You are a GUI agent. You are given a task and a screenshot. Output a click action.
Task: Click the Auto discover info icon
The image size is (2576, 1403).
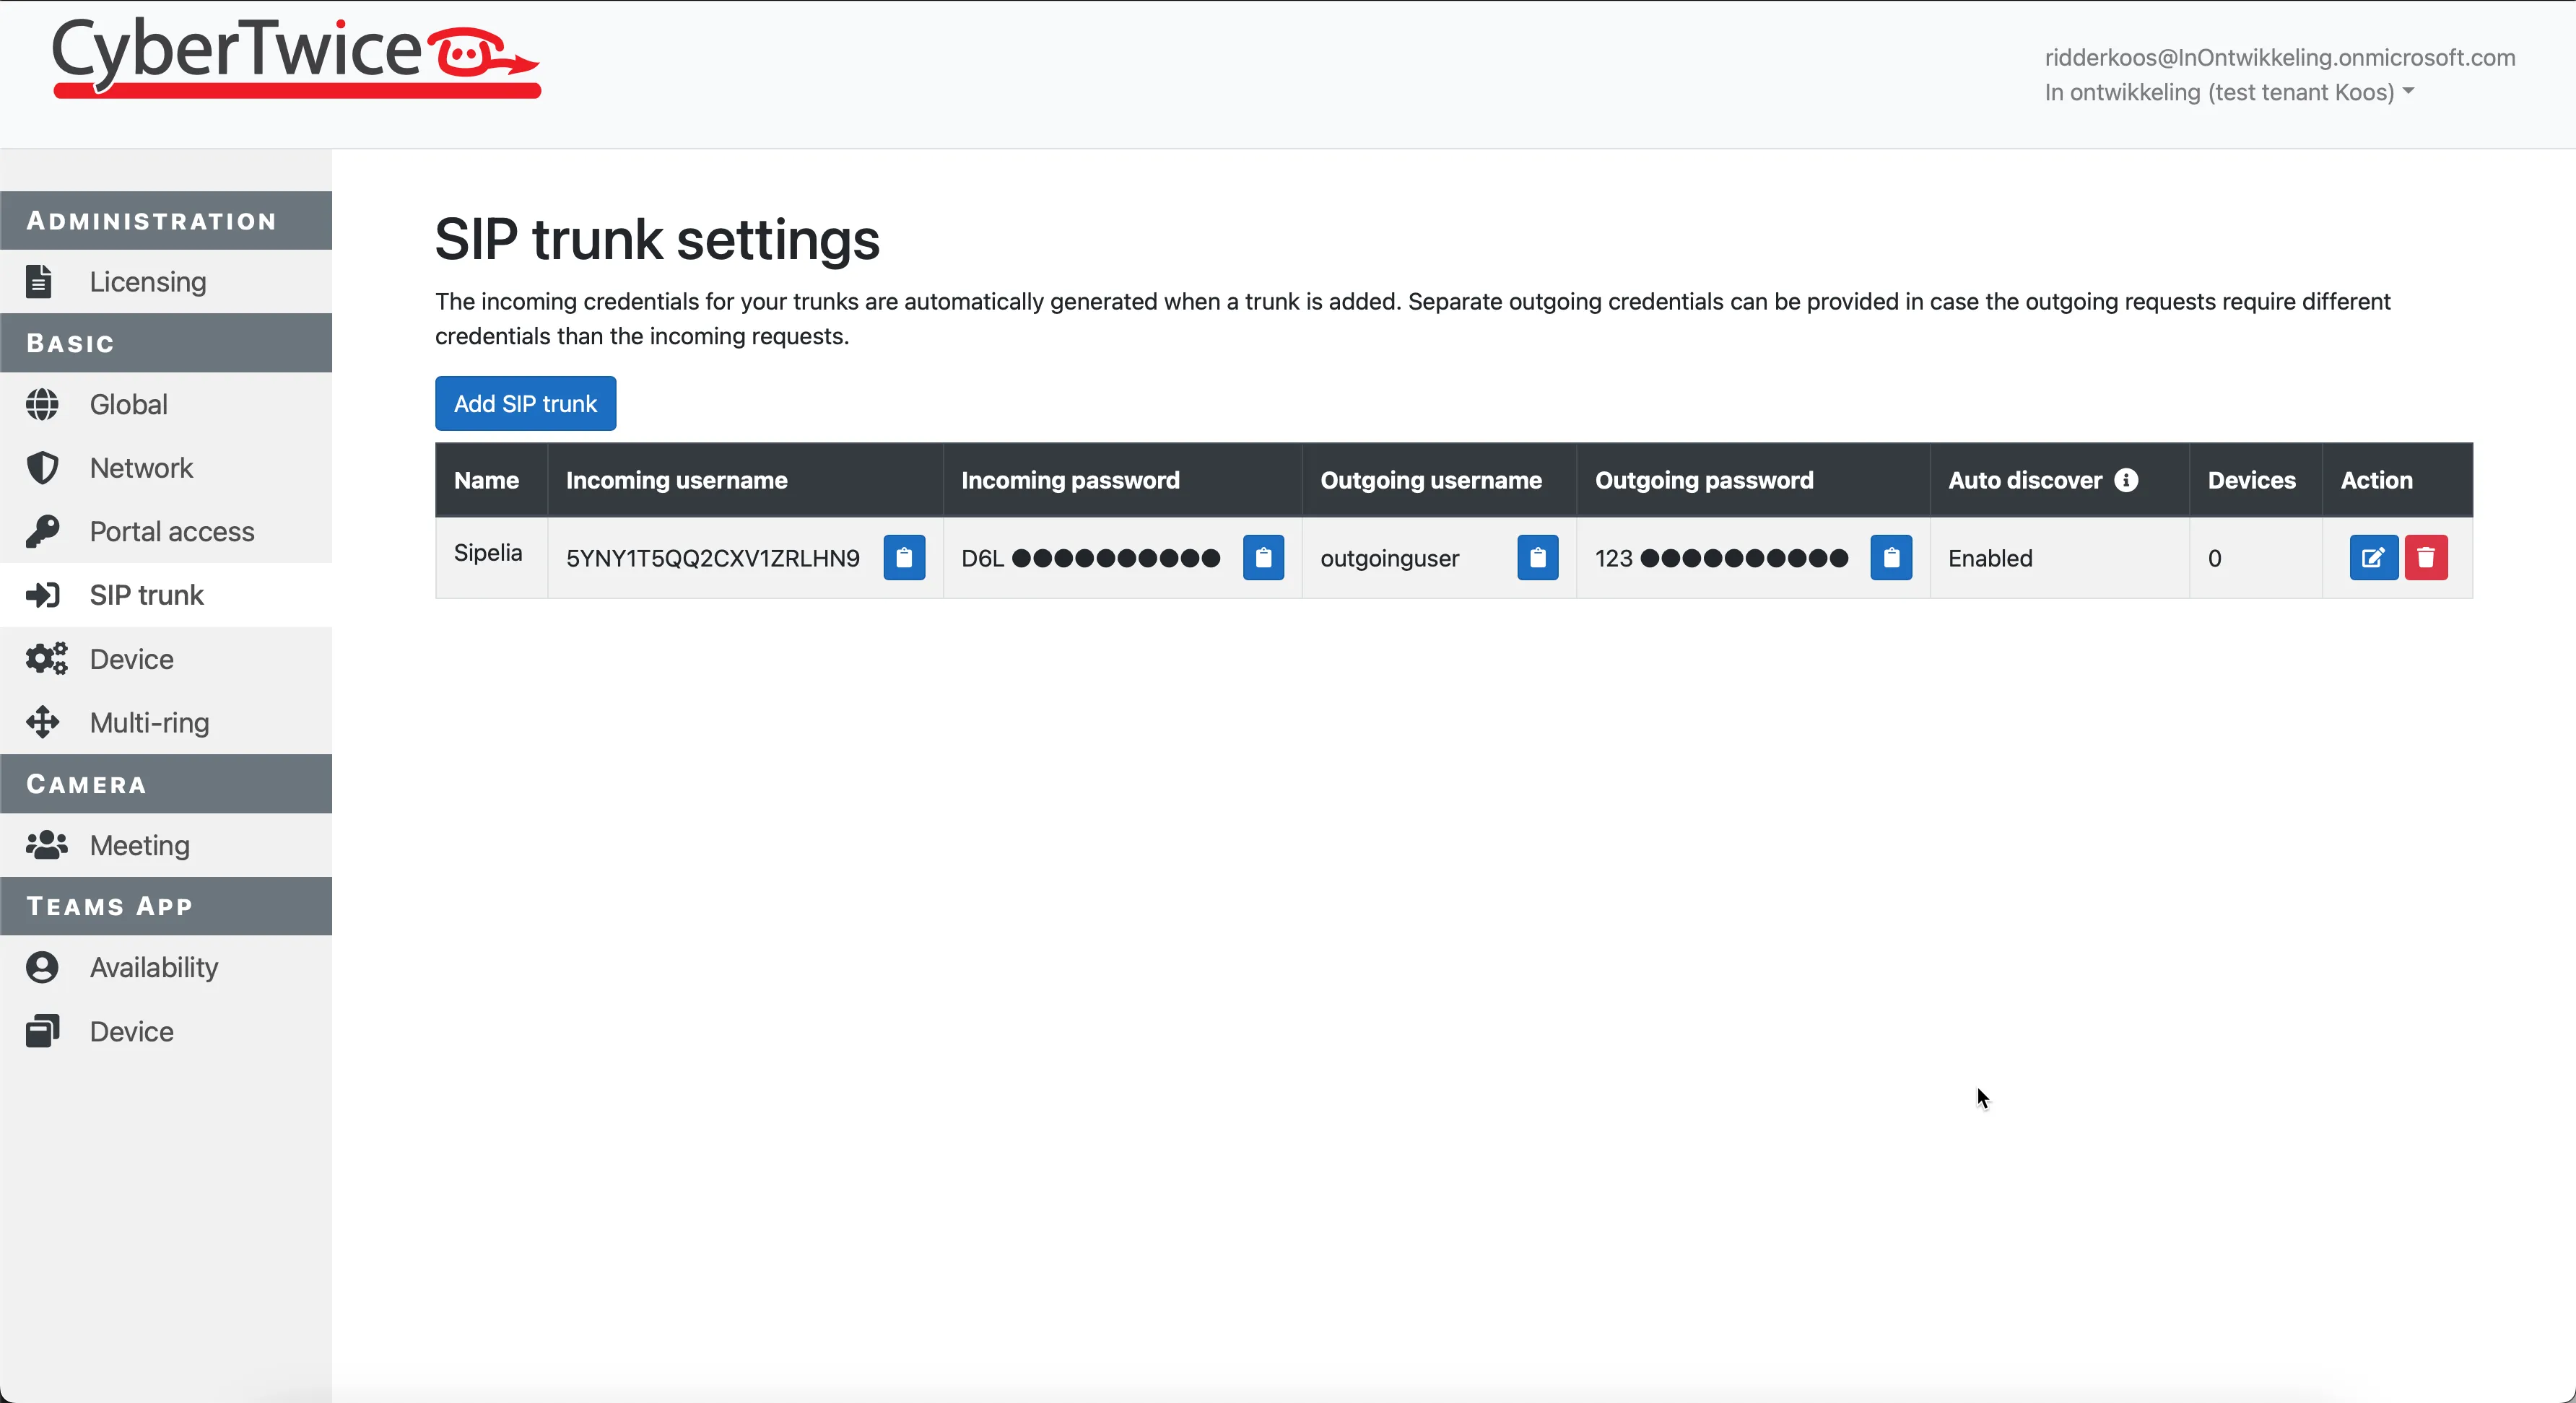2126,481
